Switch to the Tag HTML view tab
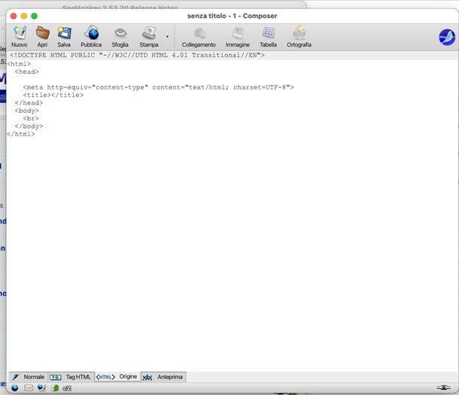Image resolution: width=459 pixels, height=395 pixels. click(x=71, y=376)
